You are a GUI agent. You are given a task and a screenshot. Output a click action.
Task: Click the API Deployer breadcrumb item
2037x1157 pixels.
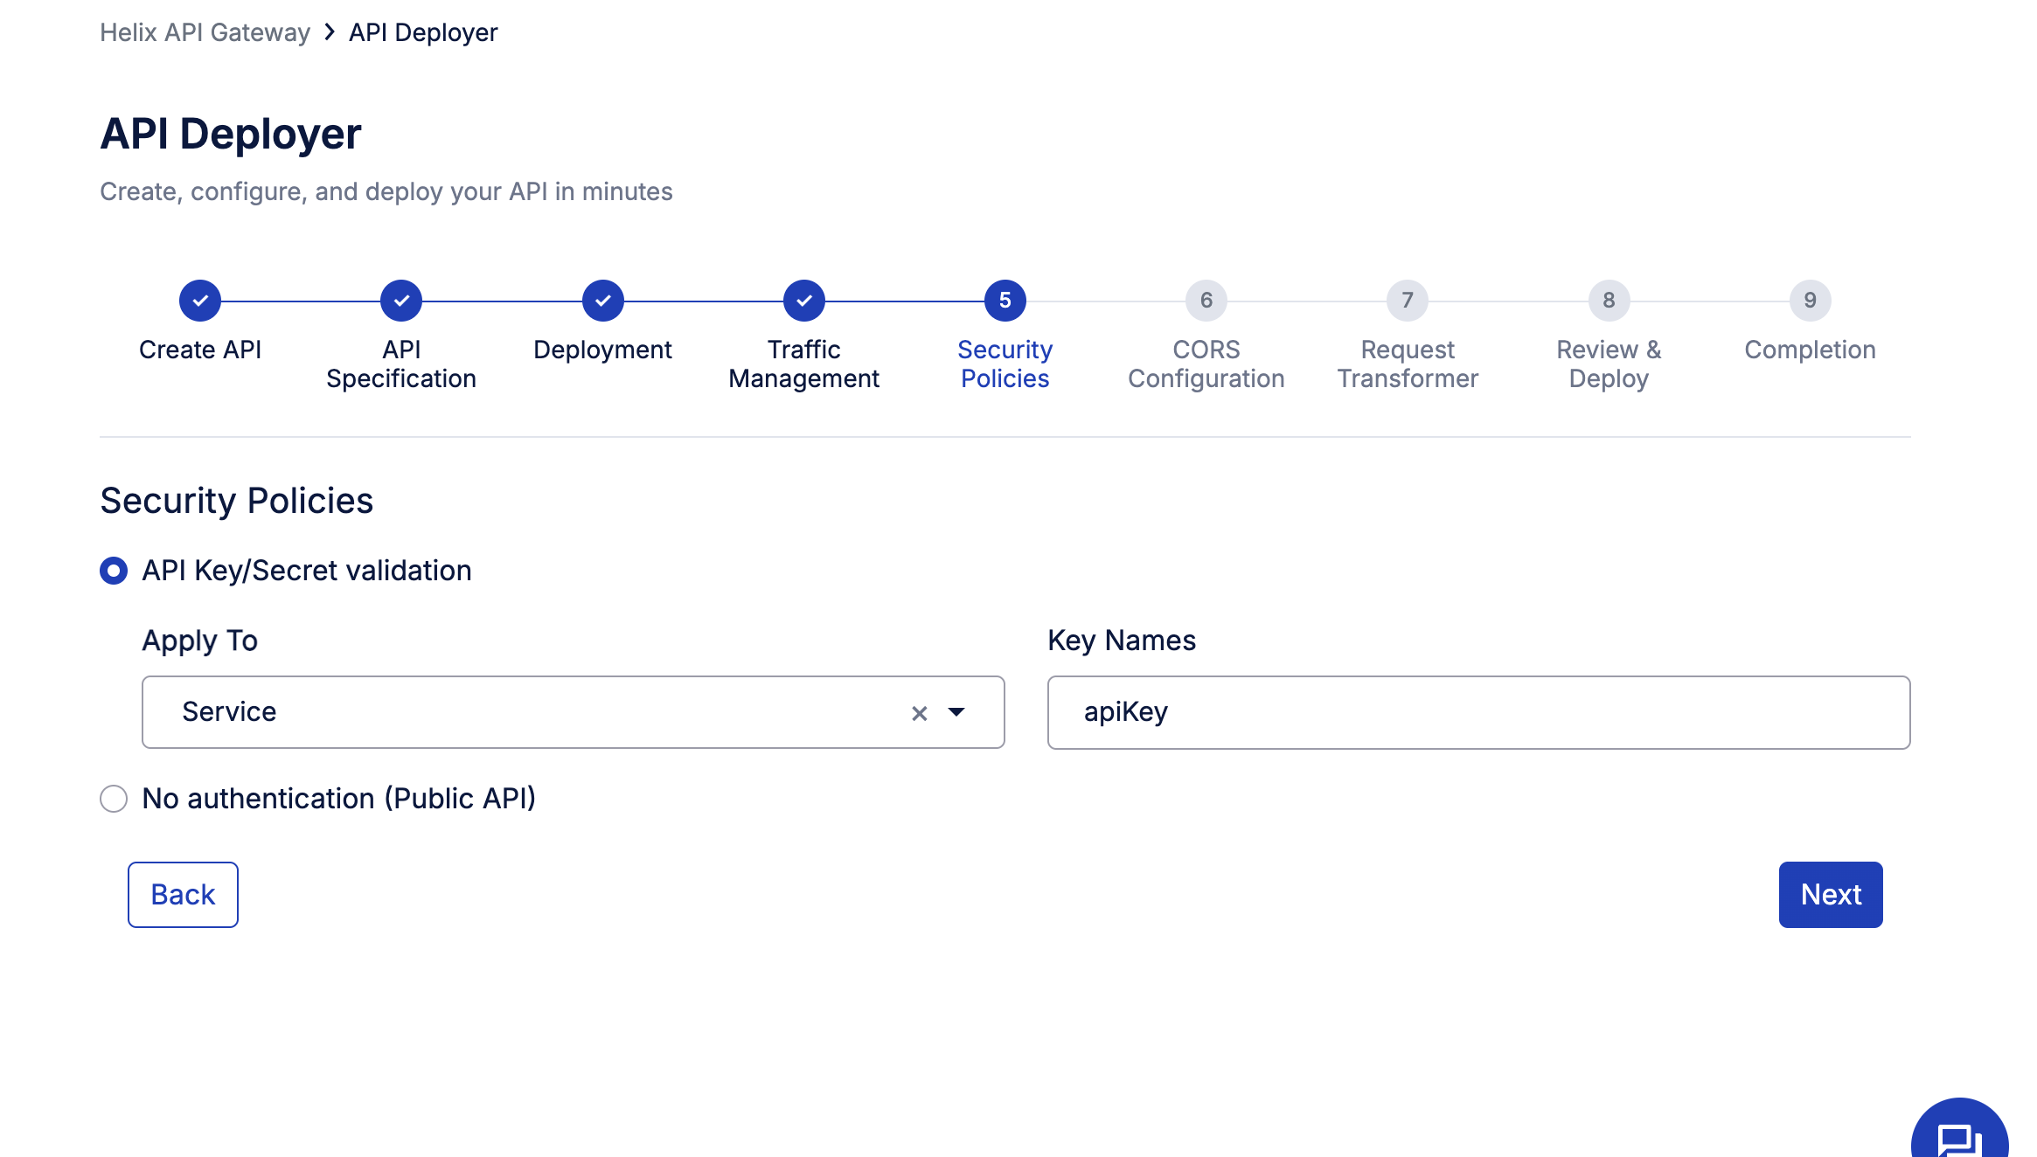pyautogui.click(x=423, y=32)
